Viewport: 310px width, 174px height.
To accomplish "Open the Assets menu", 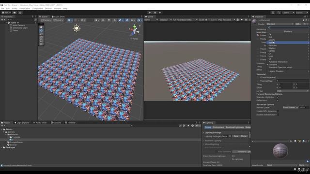I will [x=15, y=9].
